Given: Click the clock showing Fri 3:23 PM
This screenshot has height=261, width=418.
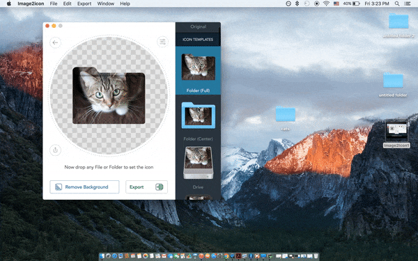Looking at the screenshot, I should coord(377,3).
